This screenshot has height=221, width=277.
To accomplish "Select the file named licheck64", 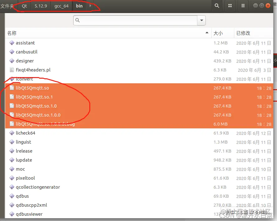I will [x=139, y=133].
